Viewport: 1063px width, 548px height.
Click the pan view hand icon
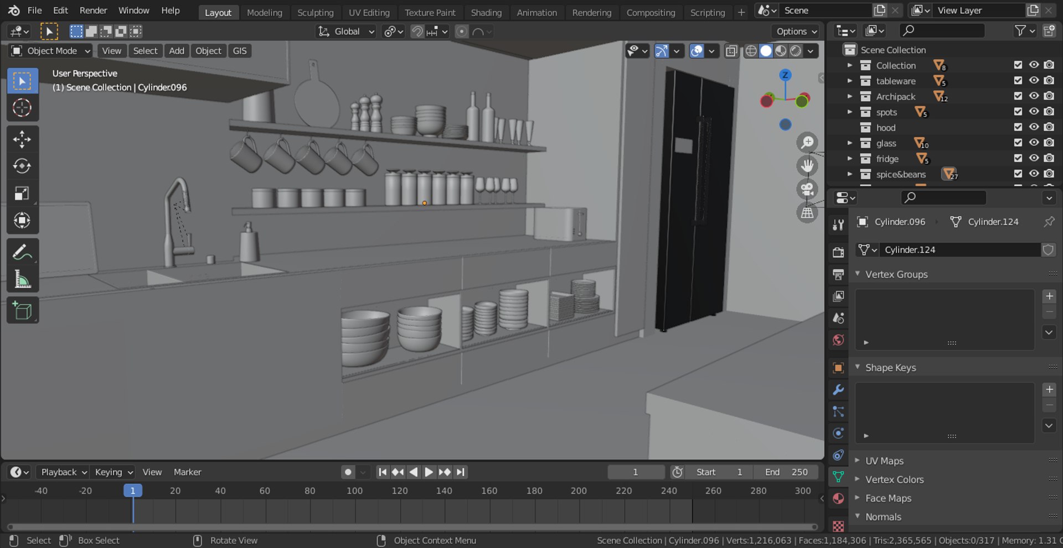click(x=807, y=166)
